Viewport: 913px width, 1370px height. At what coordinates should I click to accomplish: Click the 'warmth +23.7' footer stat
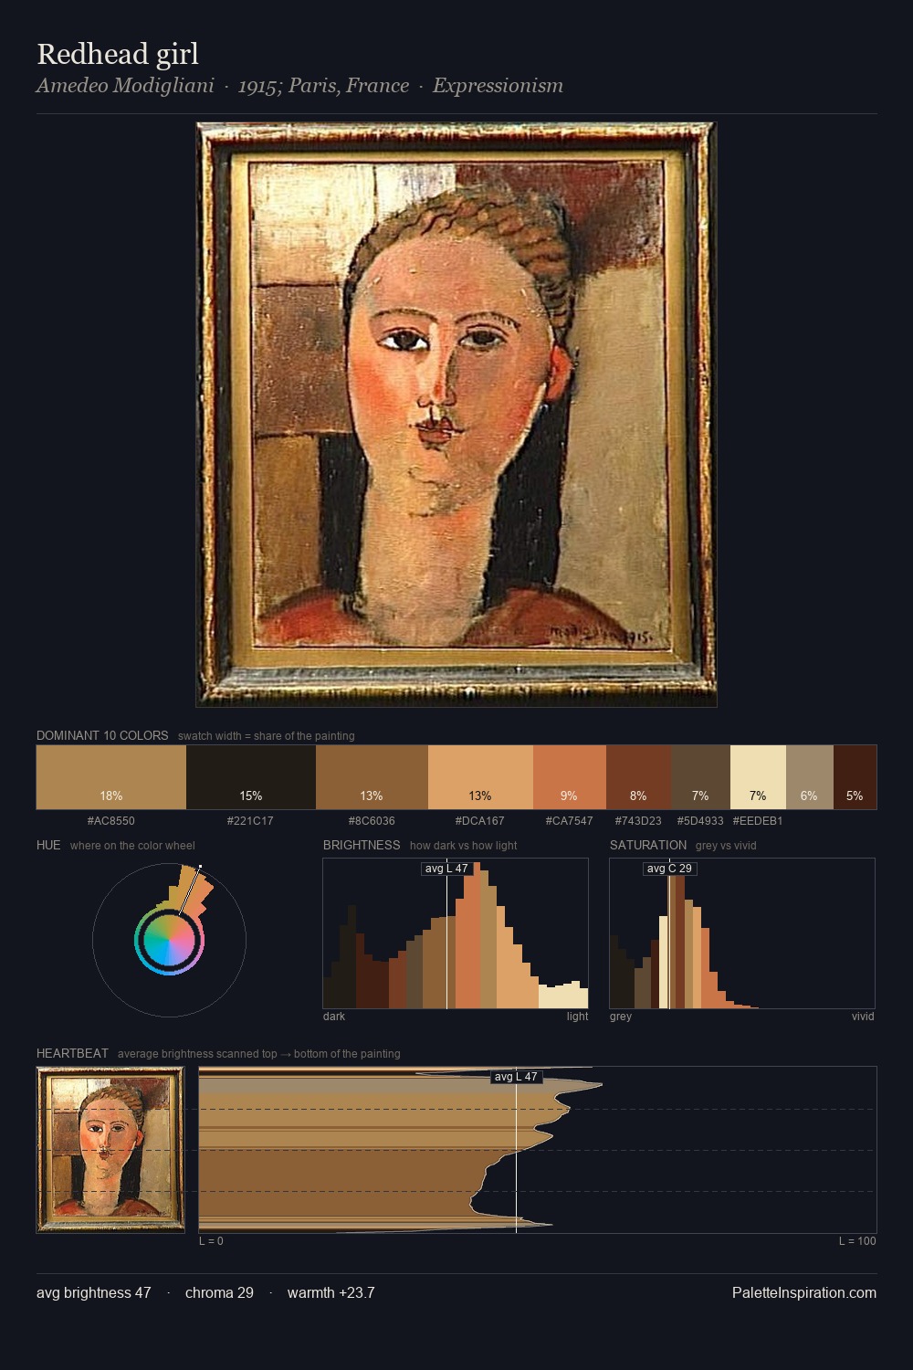click(331, 1293)
